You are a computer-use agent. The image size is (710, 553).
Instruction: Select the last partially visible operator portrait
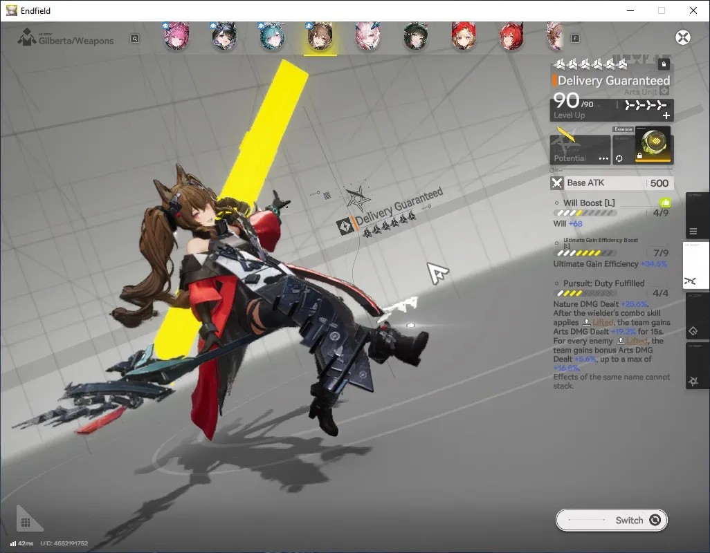tap(555, 37)
